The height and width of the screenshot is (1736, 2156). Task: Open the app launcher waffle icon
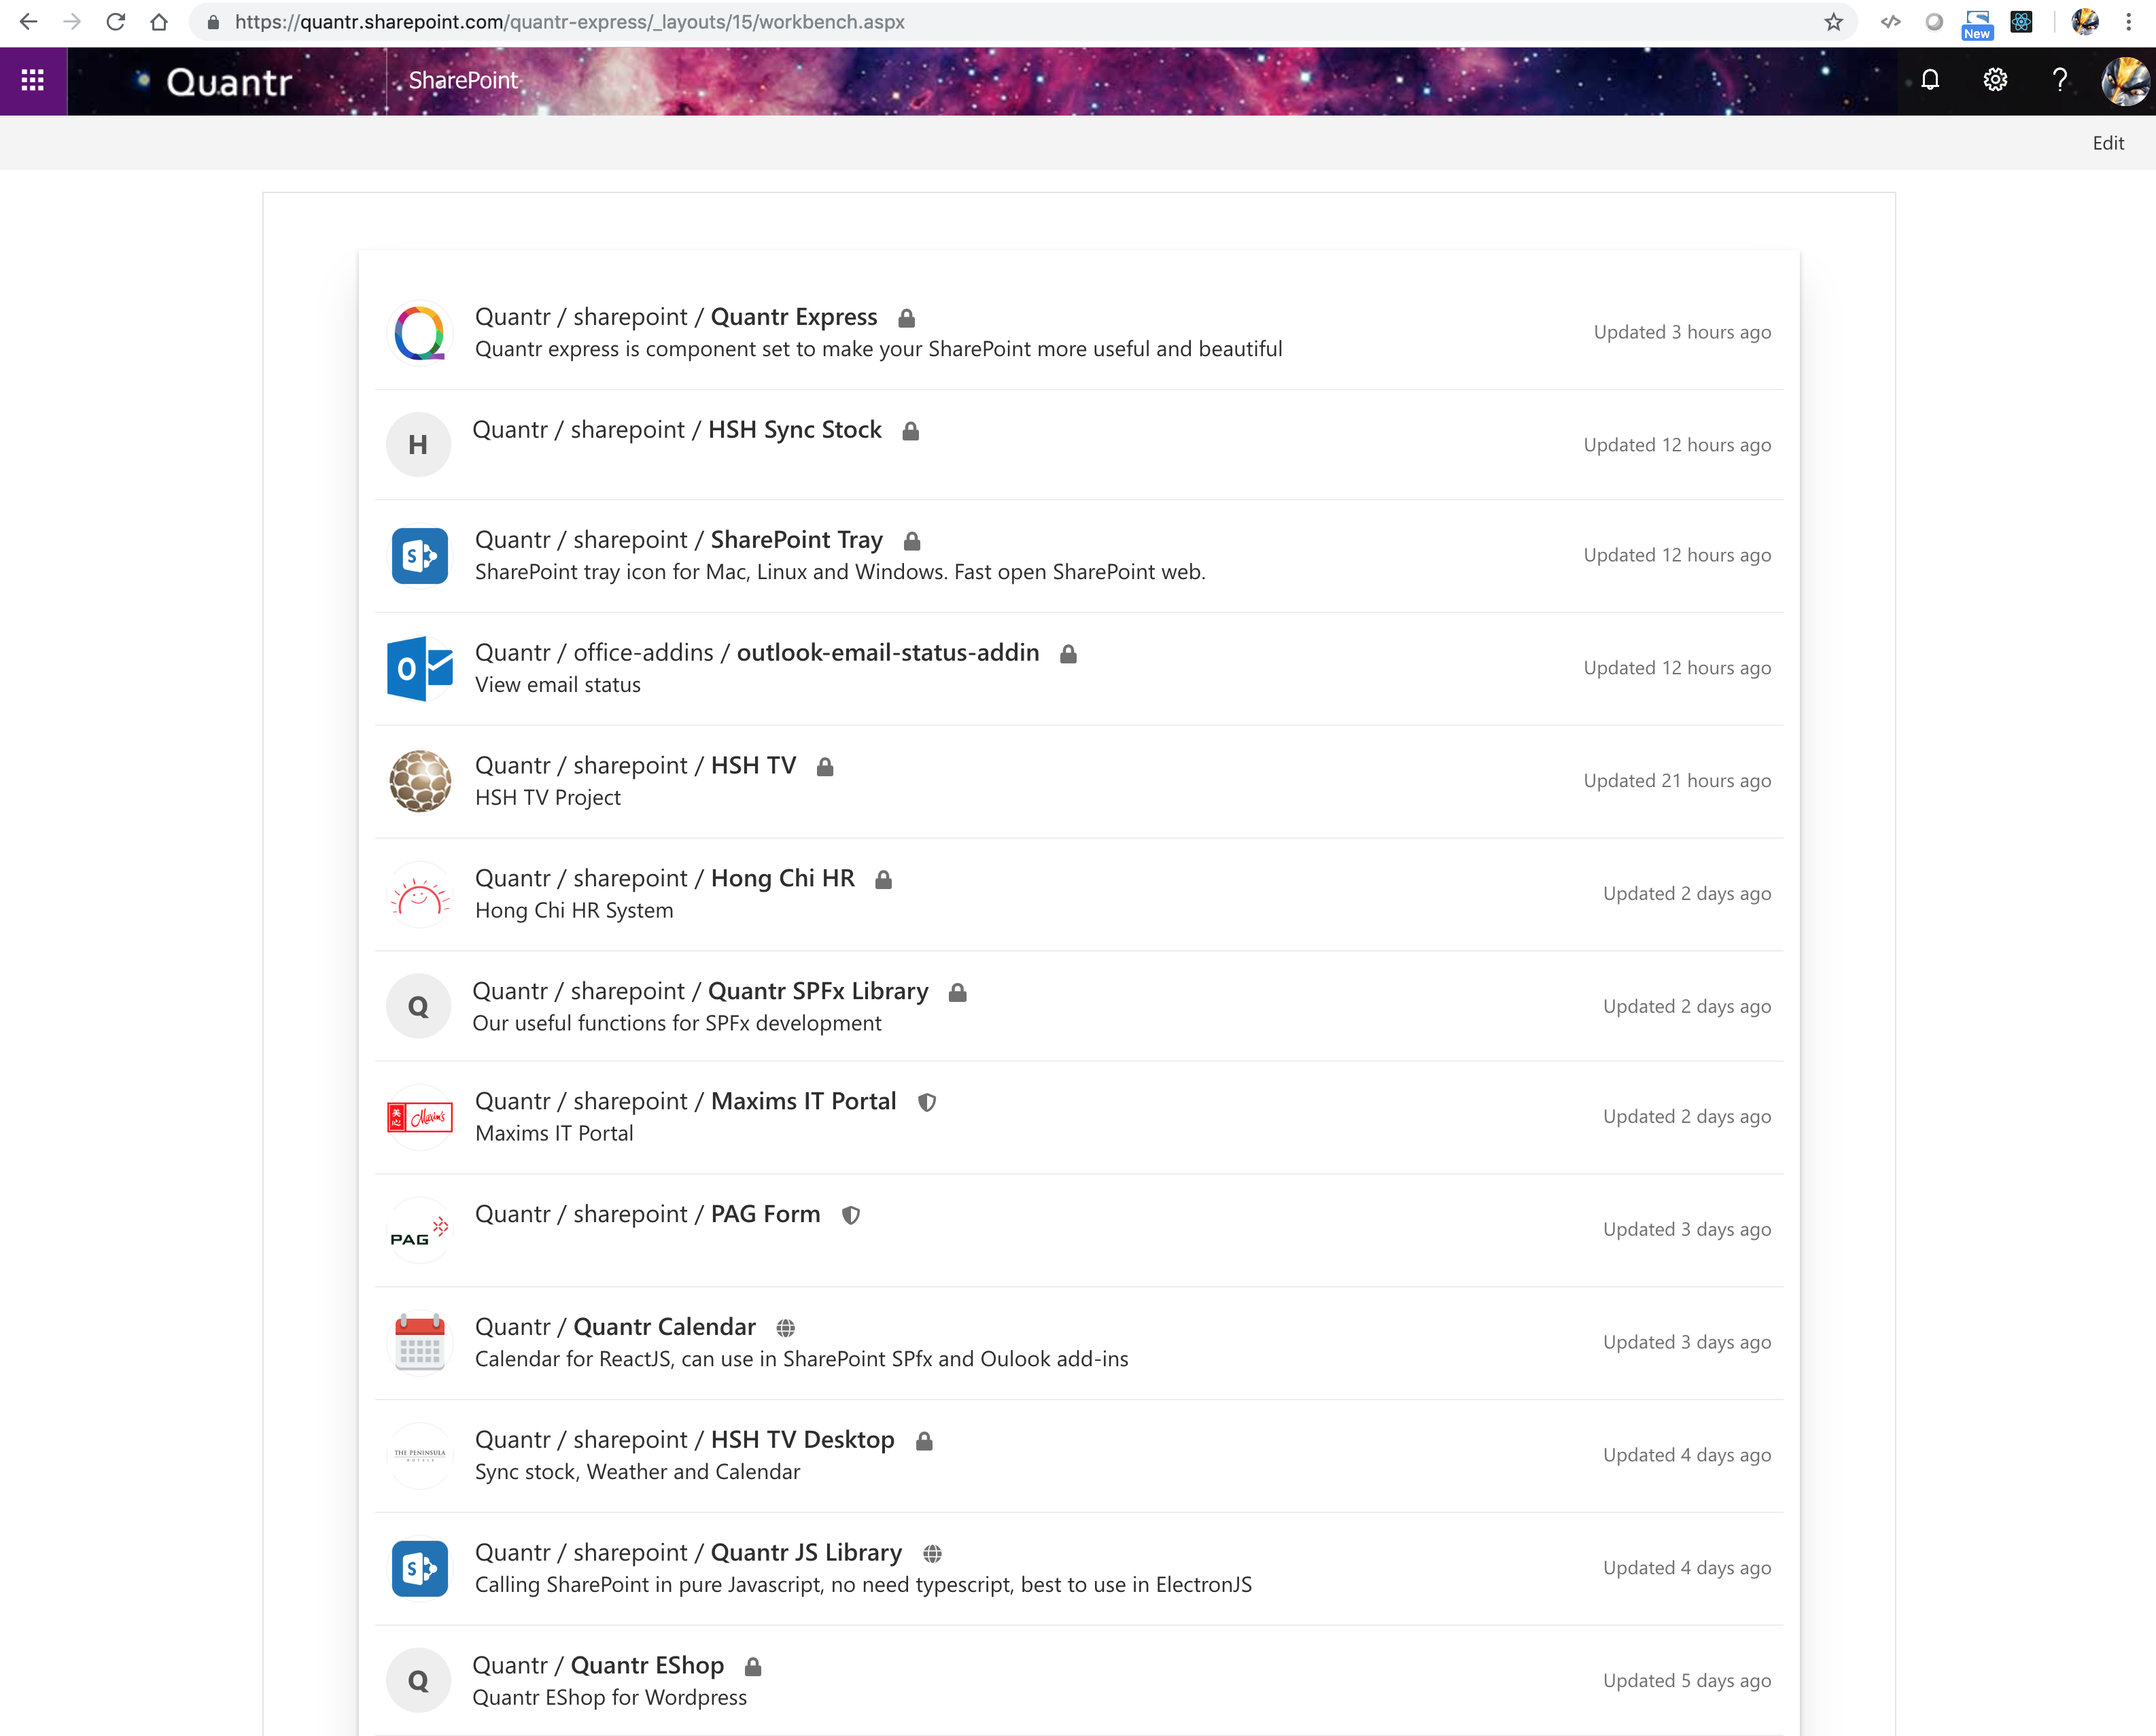(x=33, y=80)
